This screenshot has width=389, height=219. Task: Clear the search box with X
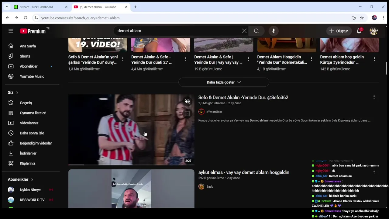[244, 31]
